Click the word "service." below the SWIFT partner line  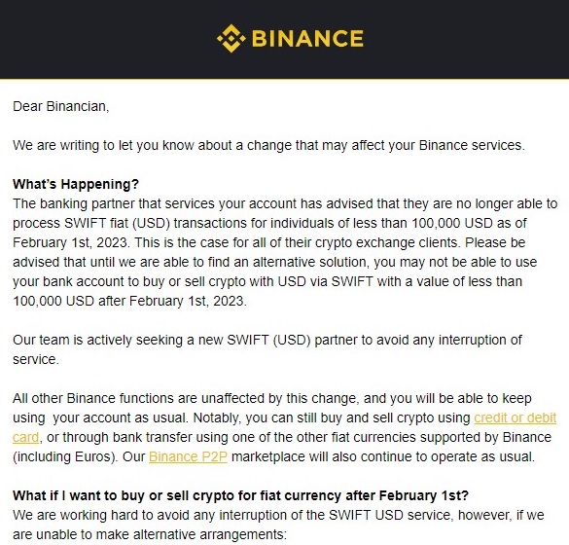tap(36, 359)
